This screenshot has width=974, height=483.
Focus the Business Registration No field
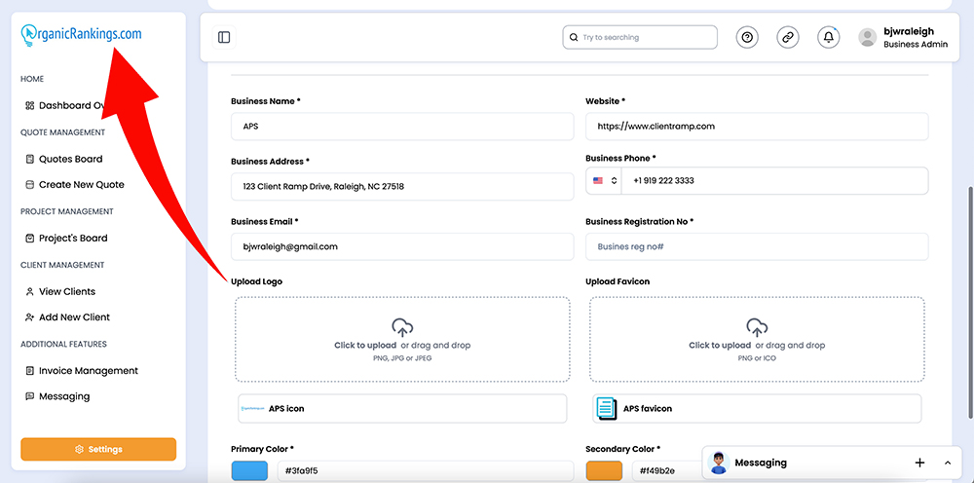(x=757, y=246)
